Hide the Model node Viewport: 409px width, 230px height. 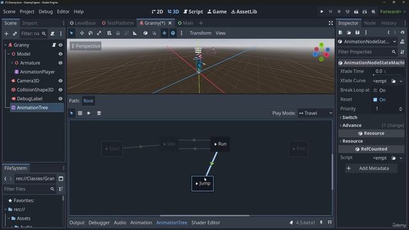click(60, 54)
